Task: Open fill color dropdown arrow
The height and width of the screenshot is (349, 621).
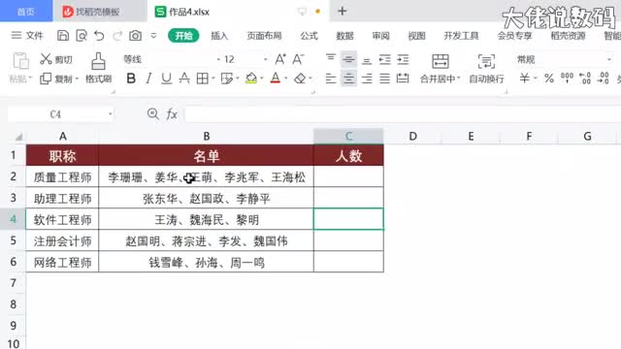Action: [262, 79]
